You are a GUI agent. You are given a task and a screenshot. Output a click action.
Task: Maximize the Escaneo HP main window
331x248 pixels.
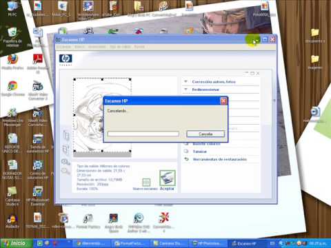click(x=265, y=39)
